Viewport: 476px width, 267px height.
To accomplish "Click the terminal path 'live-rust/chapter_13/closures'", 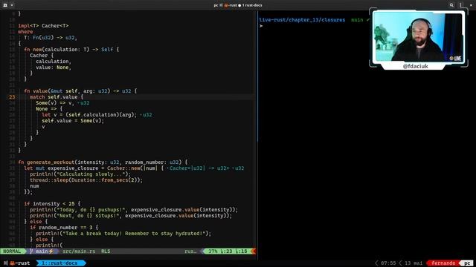I will pos(302,20).
